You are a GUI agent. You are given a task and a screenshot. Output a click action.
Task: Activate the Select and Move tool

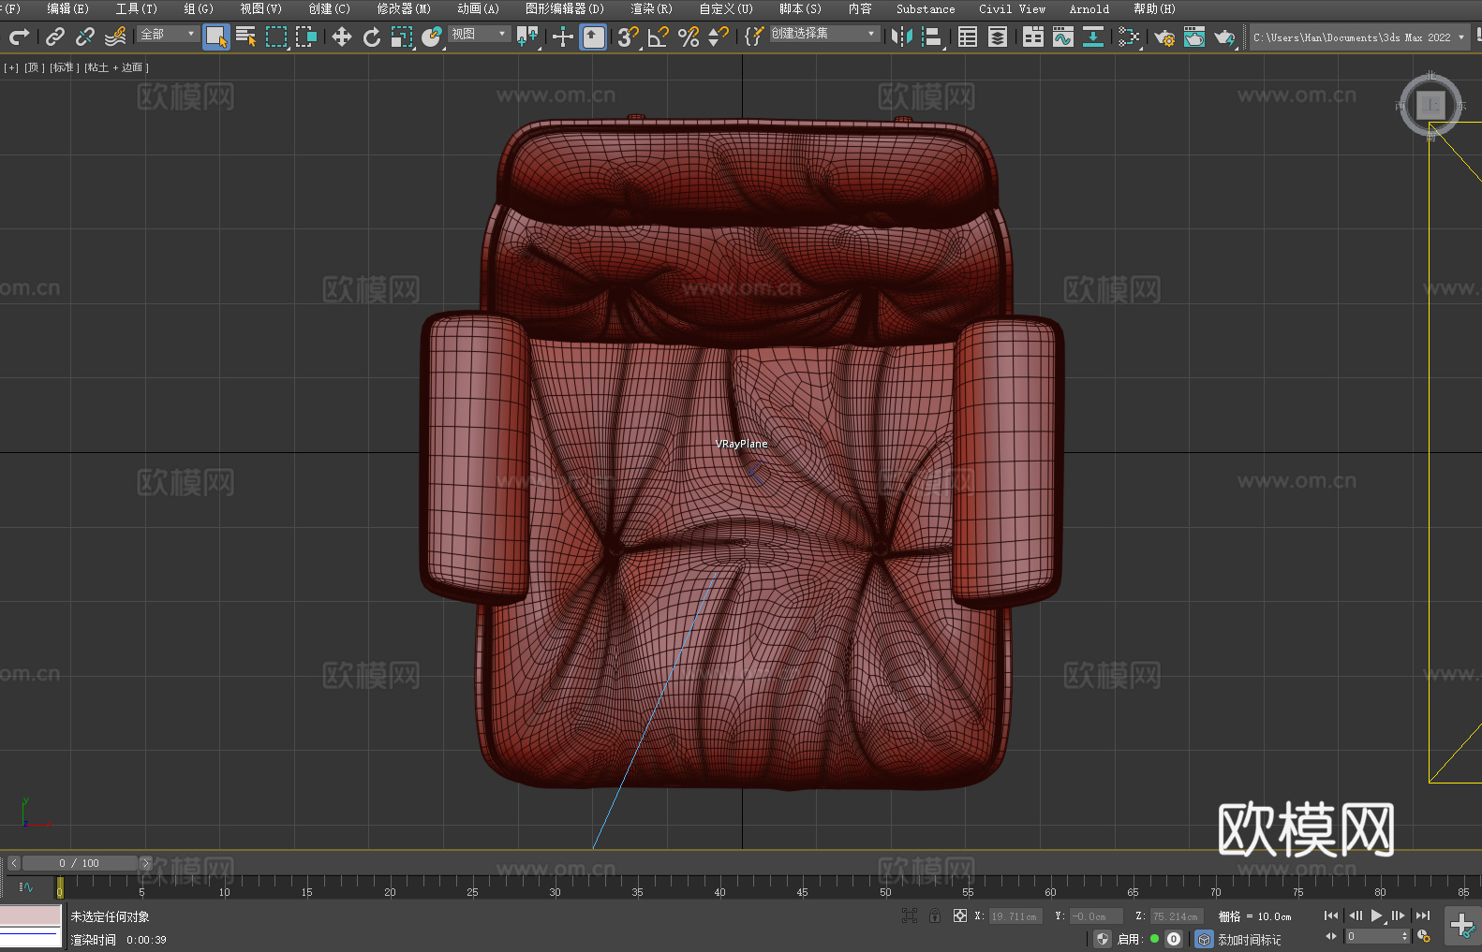[342, 37]
